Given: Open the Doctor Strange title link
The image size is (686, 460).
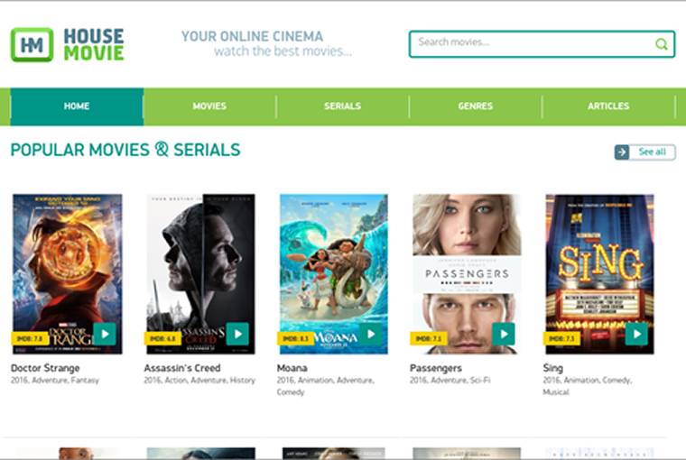Looking at the screenshot, I should pyautogui.click(x=45, y=368).
